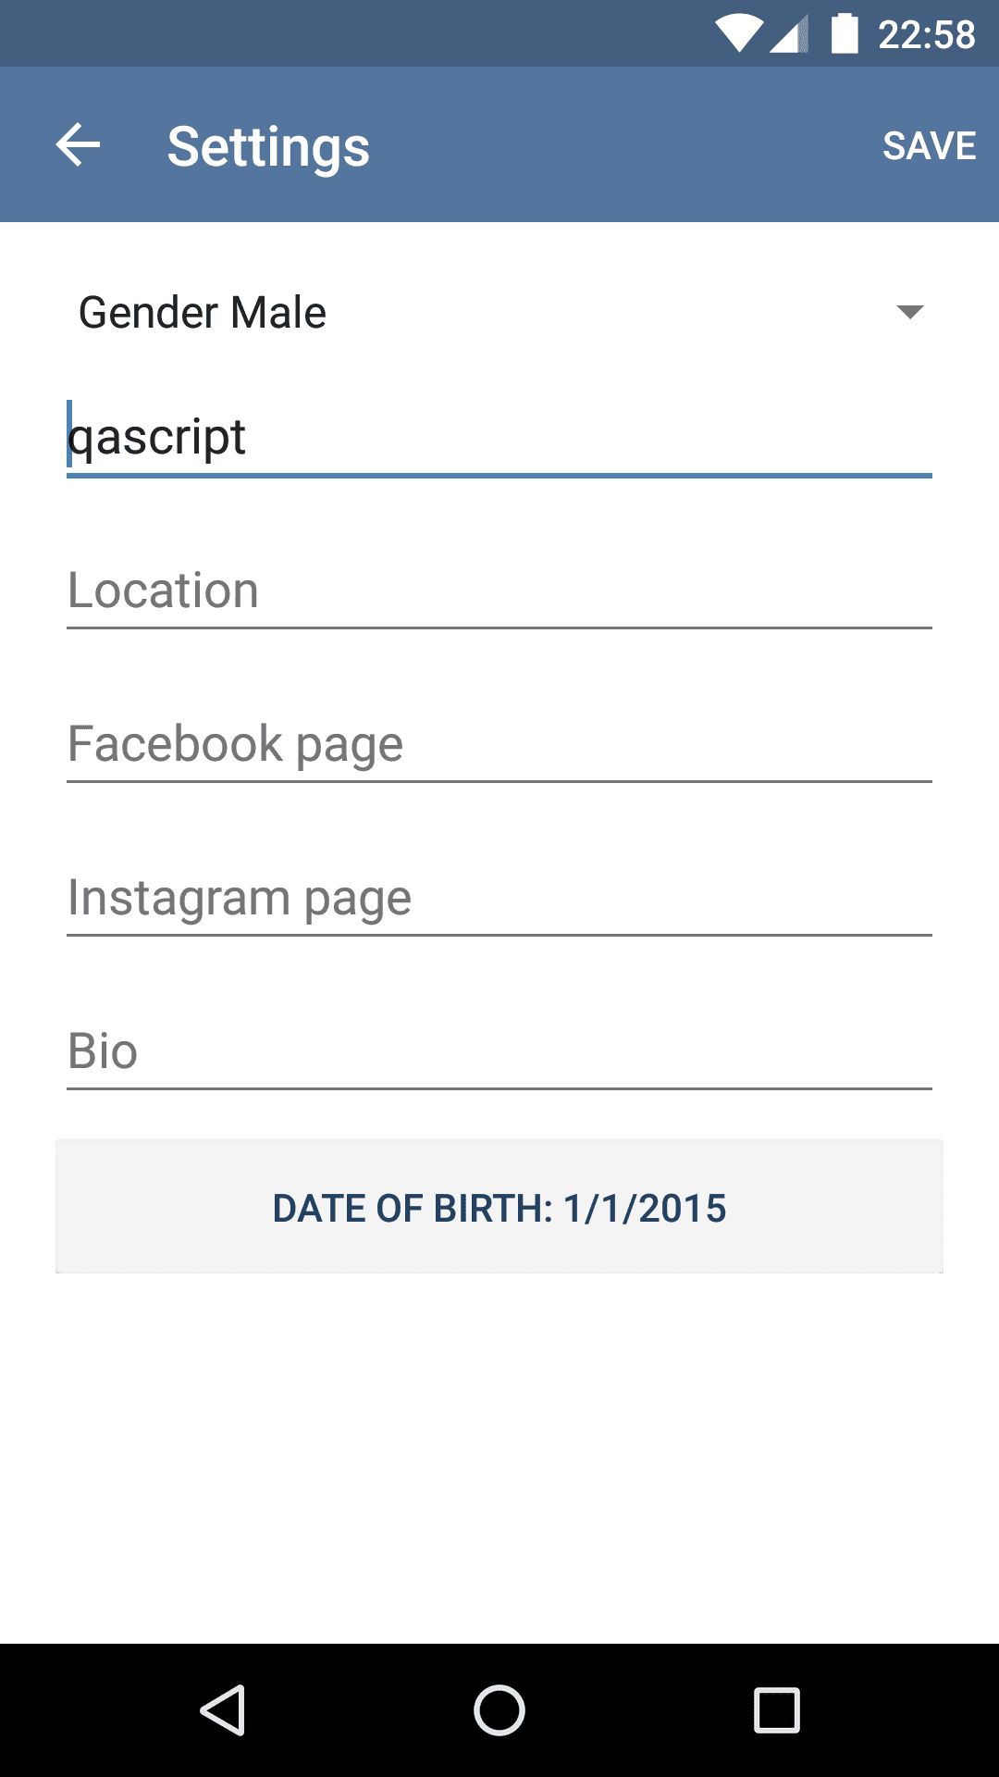This screenshot has height=1777, width=999.
Task: Tap the battery status icon
Action: click(x=845, y=34)
